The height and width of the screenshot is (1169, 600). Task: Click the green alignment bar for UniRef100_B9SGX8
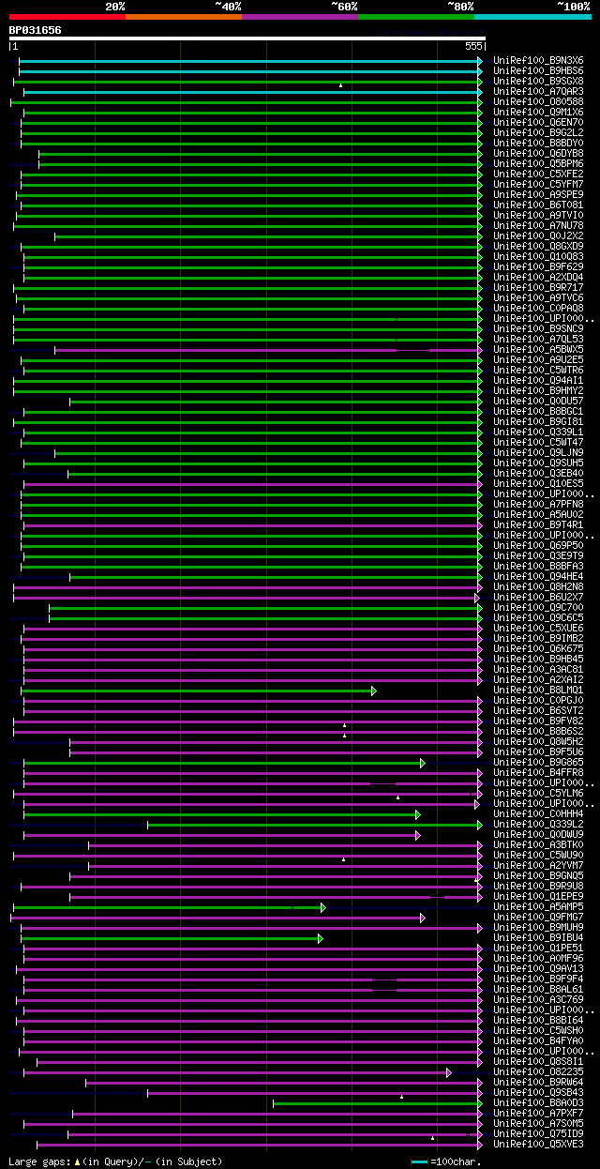coord(247,81)
